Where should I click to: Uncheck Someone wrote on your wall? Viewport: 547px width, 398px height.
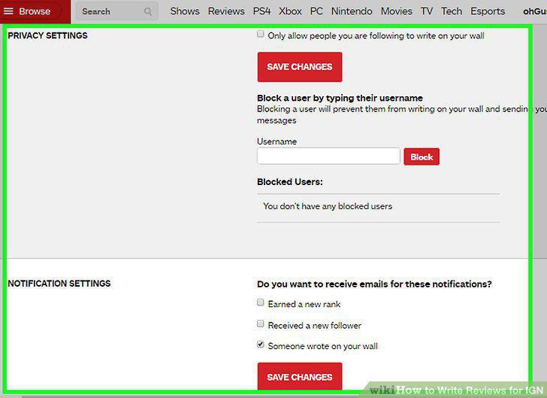(x=260, y=344)
